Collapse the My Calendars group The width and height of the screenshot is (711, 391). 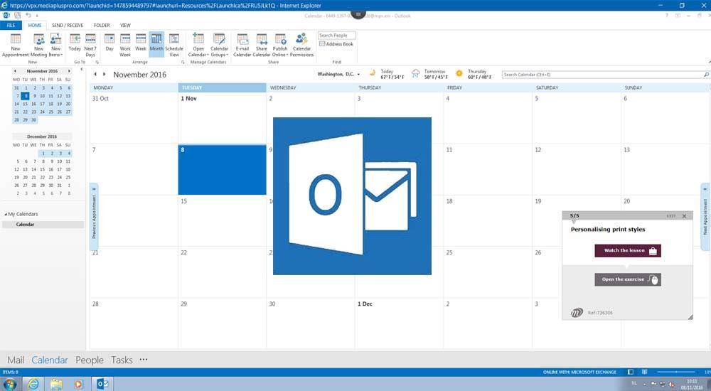tap(6, 214)
